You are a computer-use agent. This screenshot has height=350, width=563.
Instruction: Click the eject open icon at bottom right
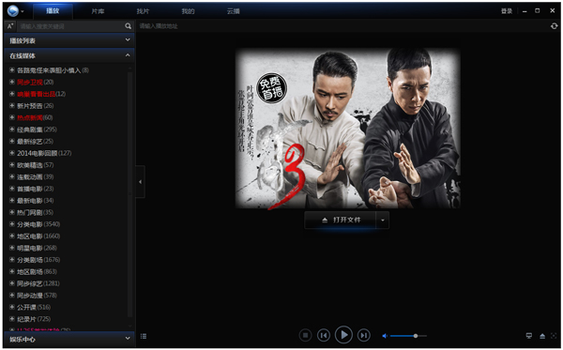point(542,336)
